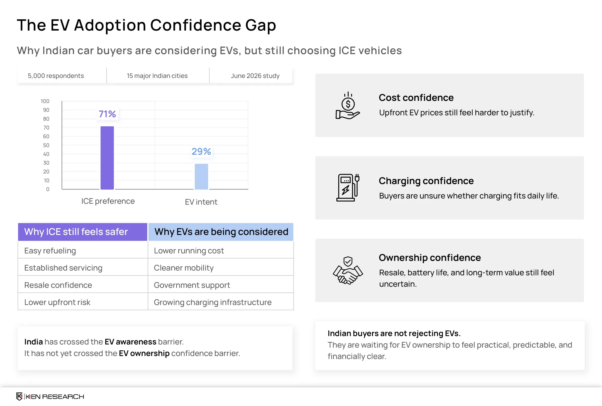The image size is (602, 406).
Task: Open the Ownership confidence card title
Action: tap(430, 258)
